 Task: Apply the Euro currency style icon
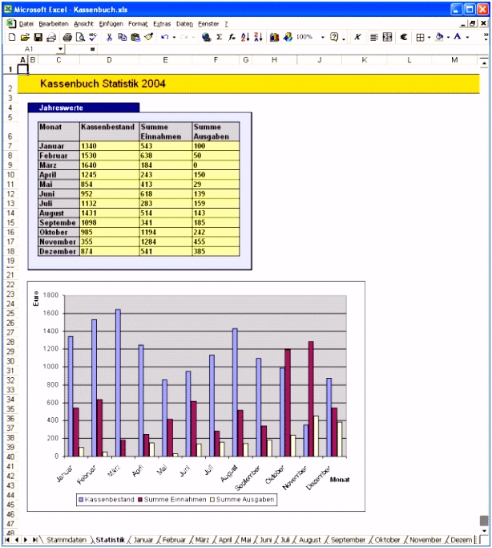click(404, 37)
